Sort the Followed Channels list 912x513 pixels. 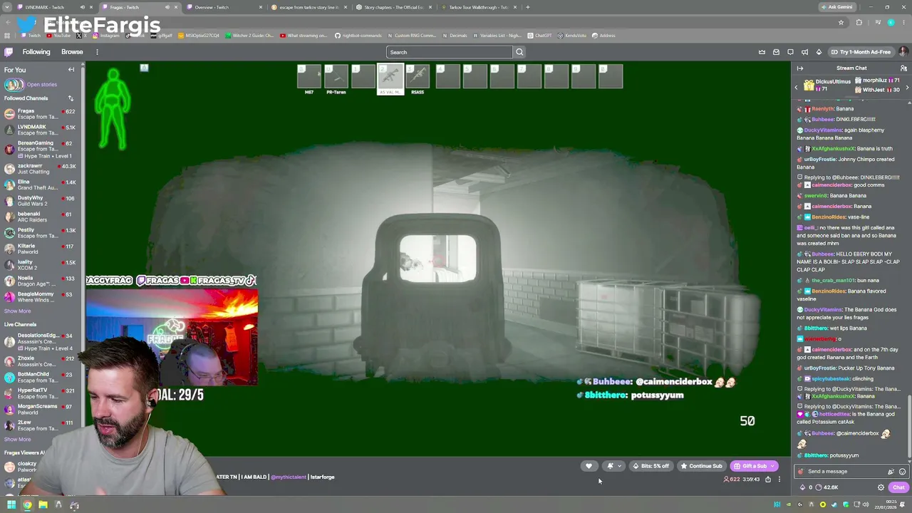pos(71,98)
